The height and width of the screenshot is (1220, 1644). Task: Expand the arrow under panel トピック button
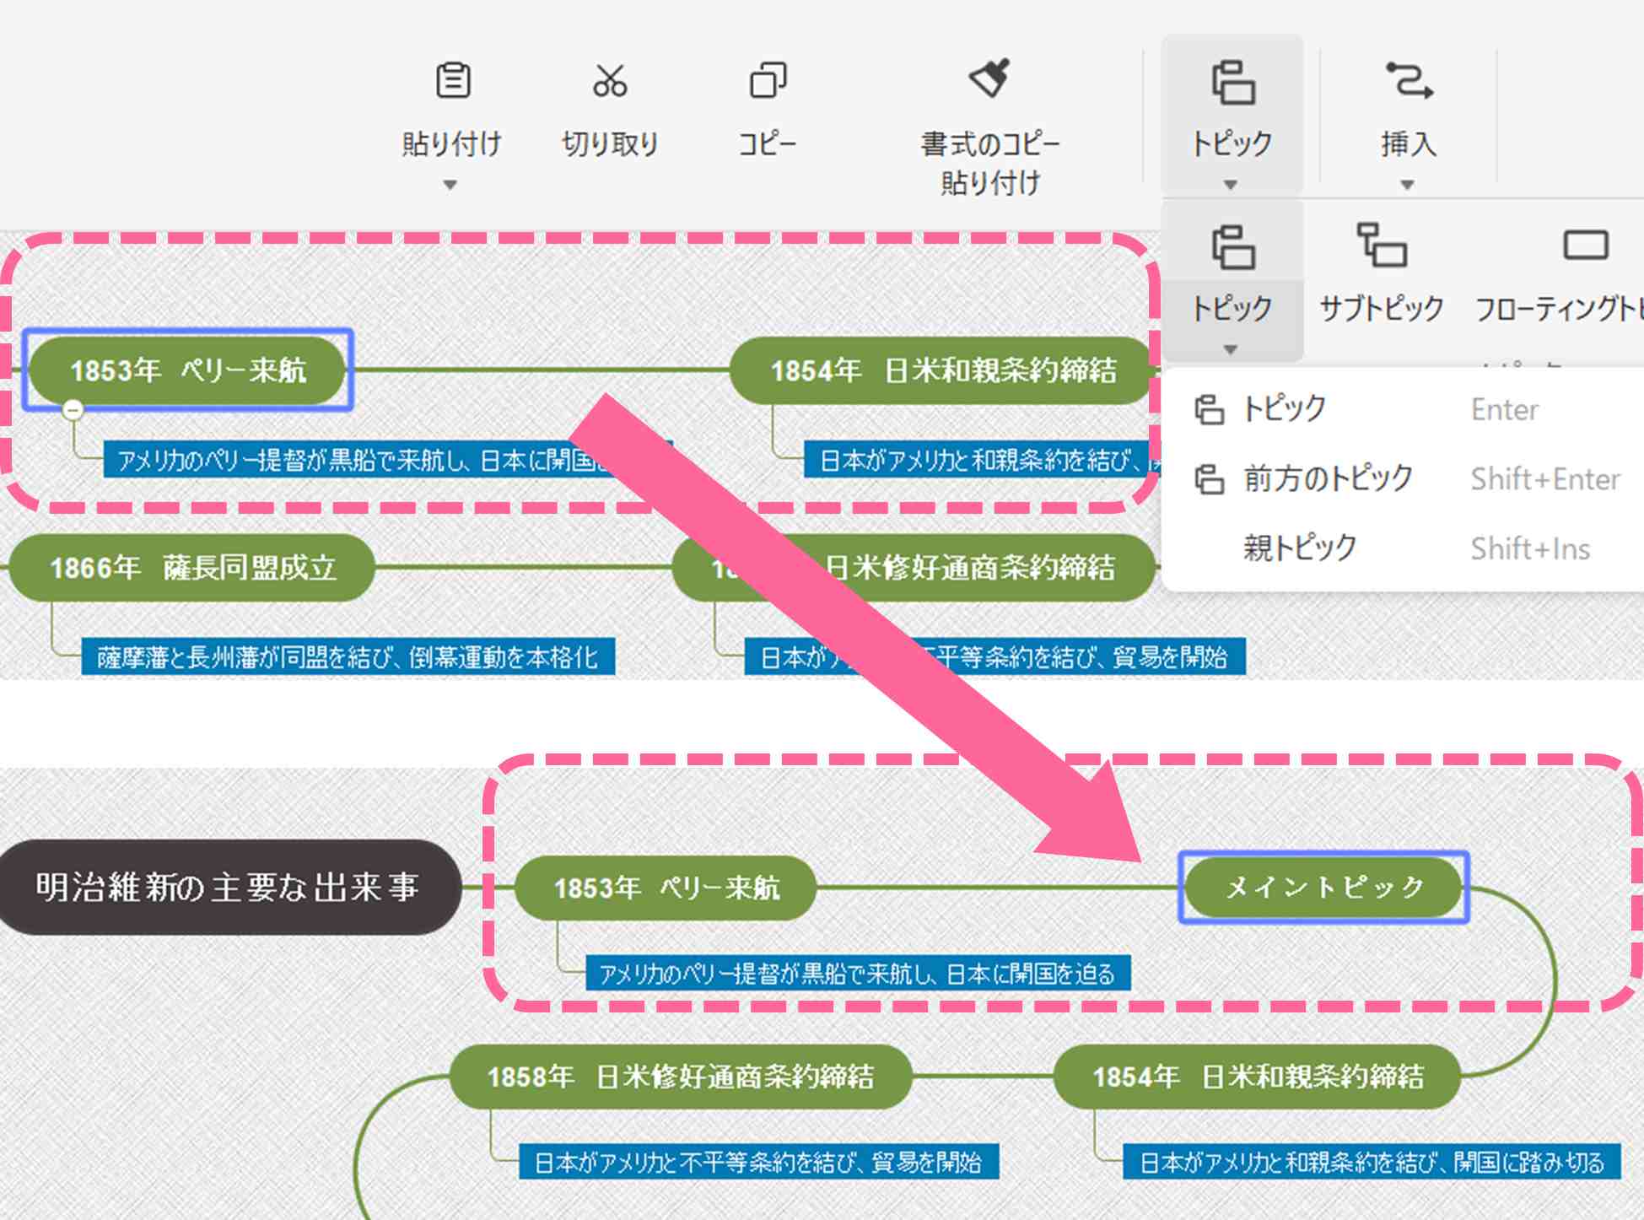pos(1231,349)
